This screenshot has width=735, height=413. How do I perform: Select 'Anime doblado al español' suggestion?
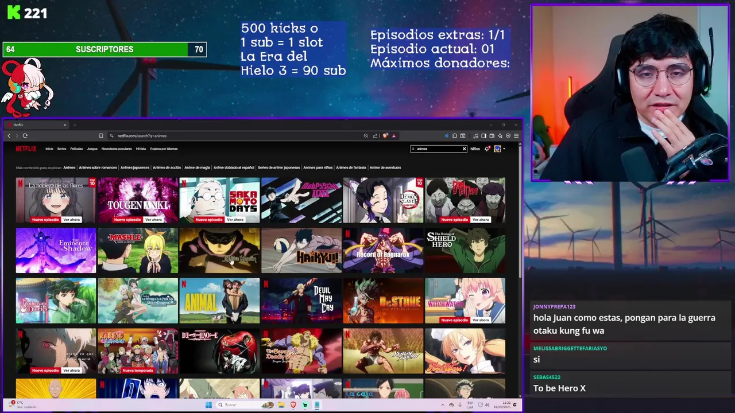(234, 167)
